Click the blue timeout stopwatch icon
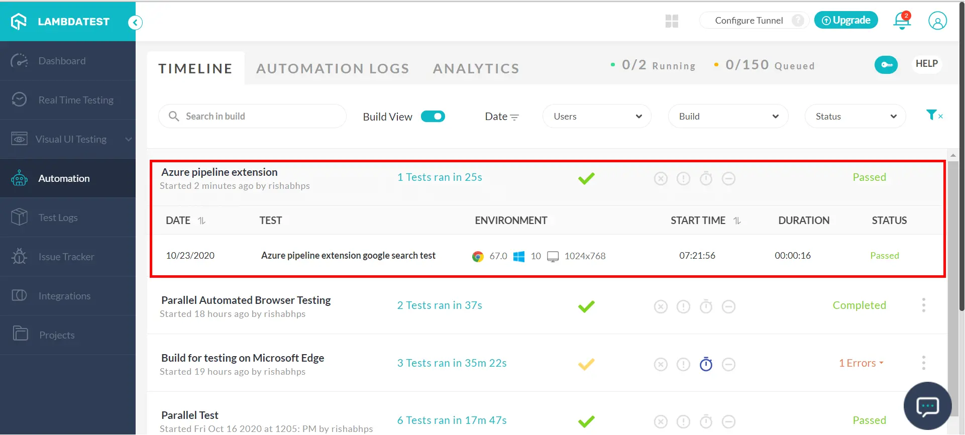Viewport: 965px width, 435px height. [706, 364]
